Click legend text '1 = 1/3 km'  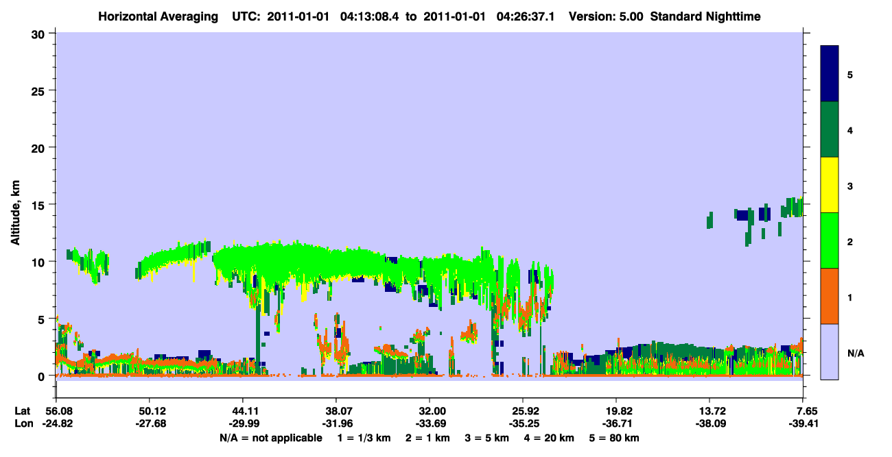[365, 438]
